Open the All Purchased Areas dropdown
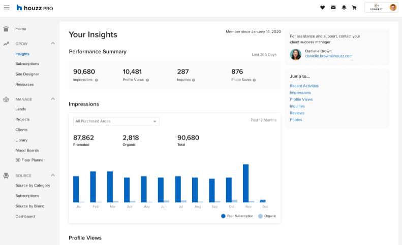402x245 pixels. (116, 121)
